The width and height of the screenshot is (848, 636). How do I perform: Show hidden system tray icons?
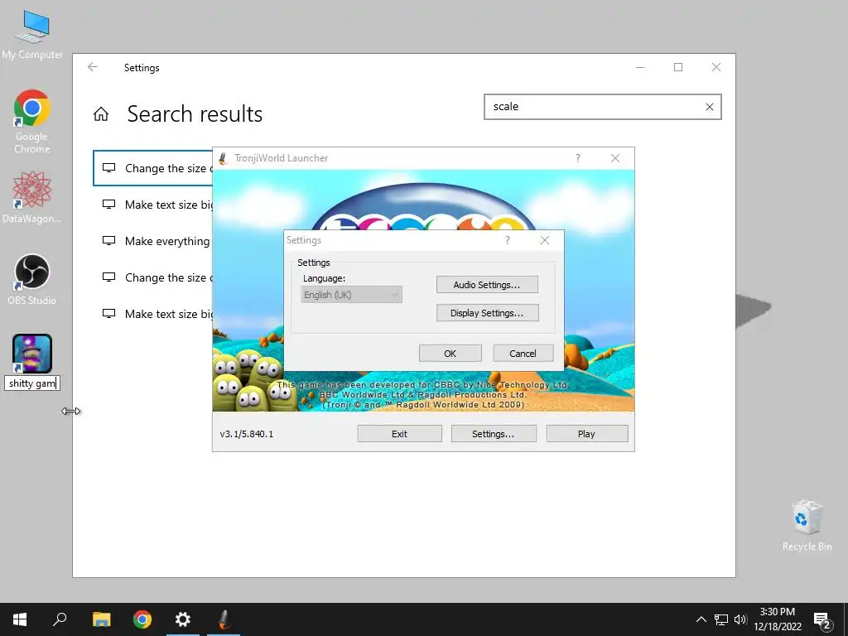(x=701, y=619)
